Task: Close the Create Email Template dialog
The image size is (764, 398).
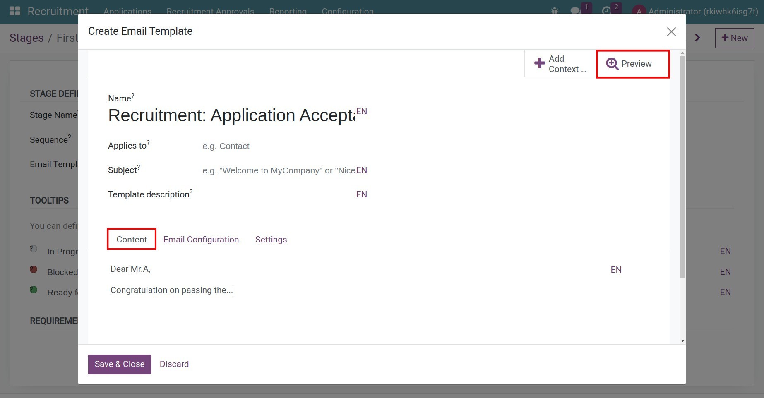Action: click(671, 32)
